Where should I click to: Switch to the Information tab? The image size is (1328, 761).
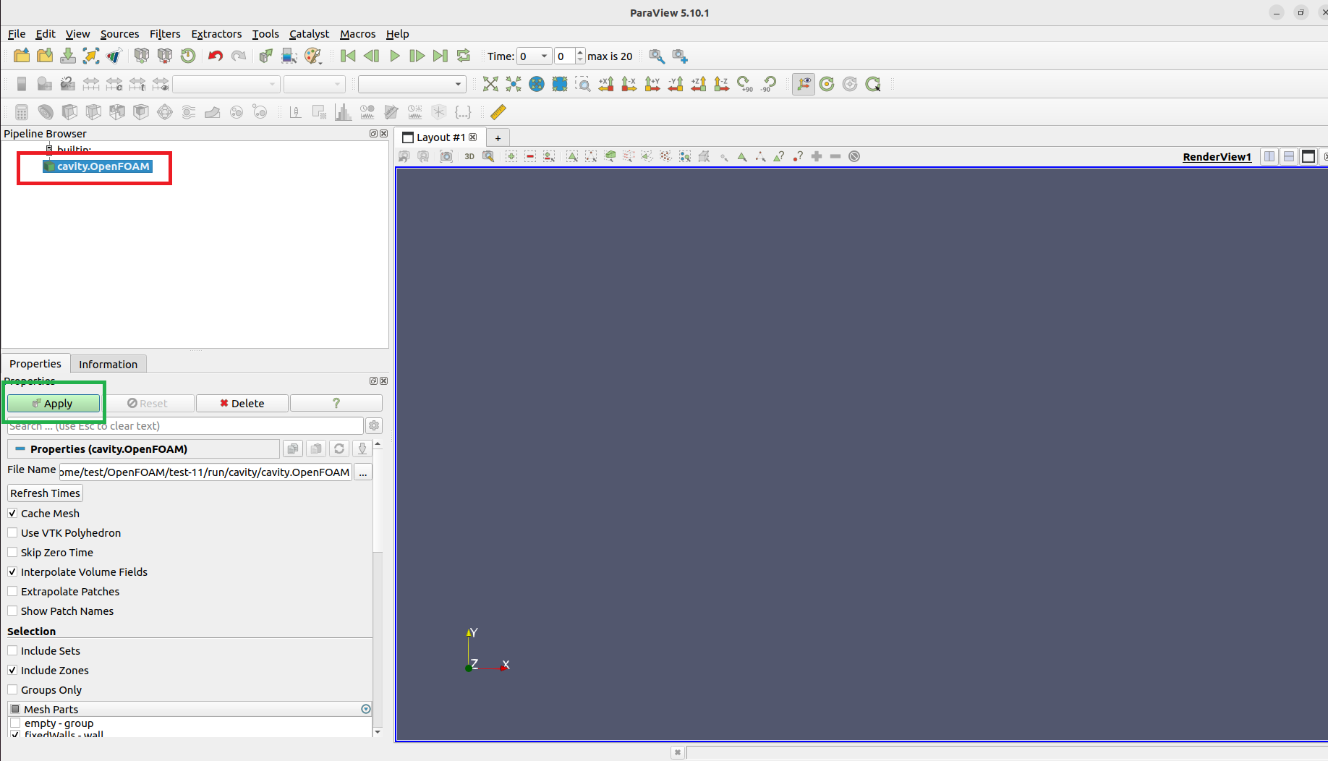pyautogui.click(x=108, y=364)
